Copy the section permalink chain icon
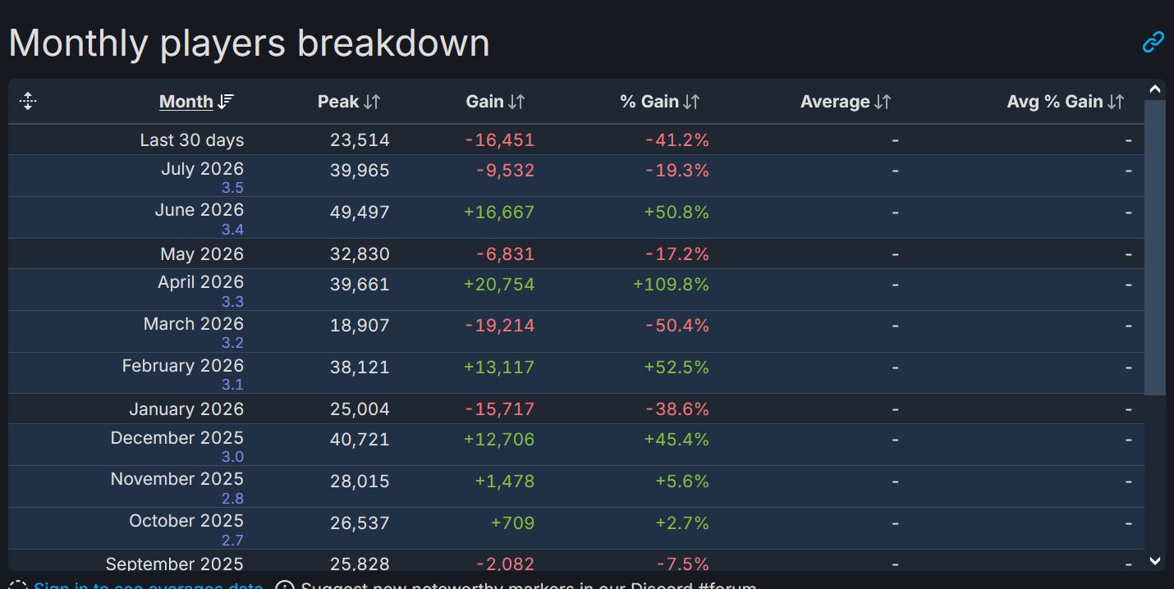Screen dimensions: 1174x589 coord(1153,42)
